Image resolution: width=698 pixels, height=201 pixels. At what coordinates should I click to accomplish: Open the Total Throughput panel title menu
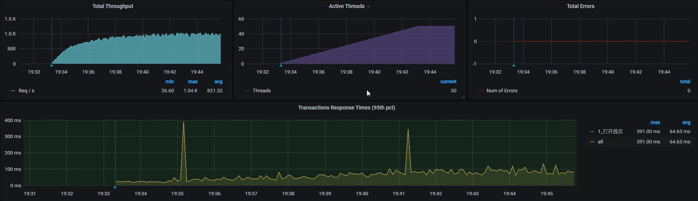(113, 6)
